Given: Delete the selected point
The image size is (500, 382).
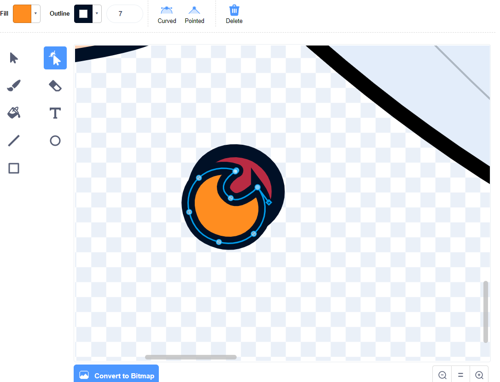Looking at the screenshot, I should pyautogui.click(x=234, y=15).
